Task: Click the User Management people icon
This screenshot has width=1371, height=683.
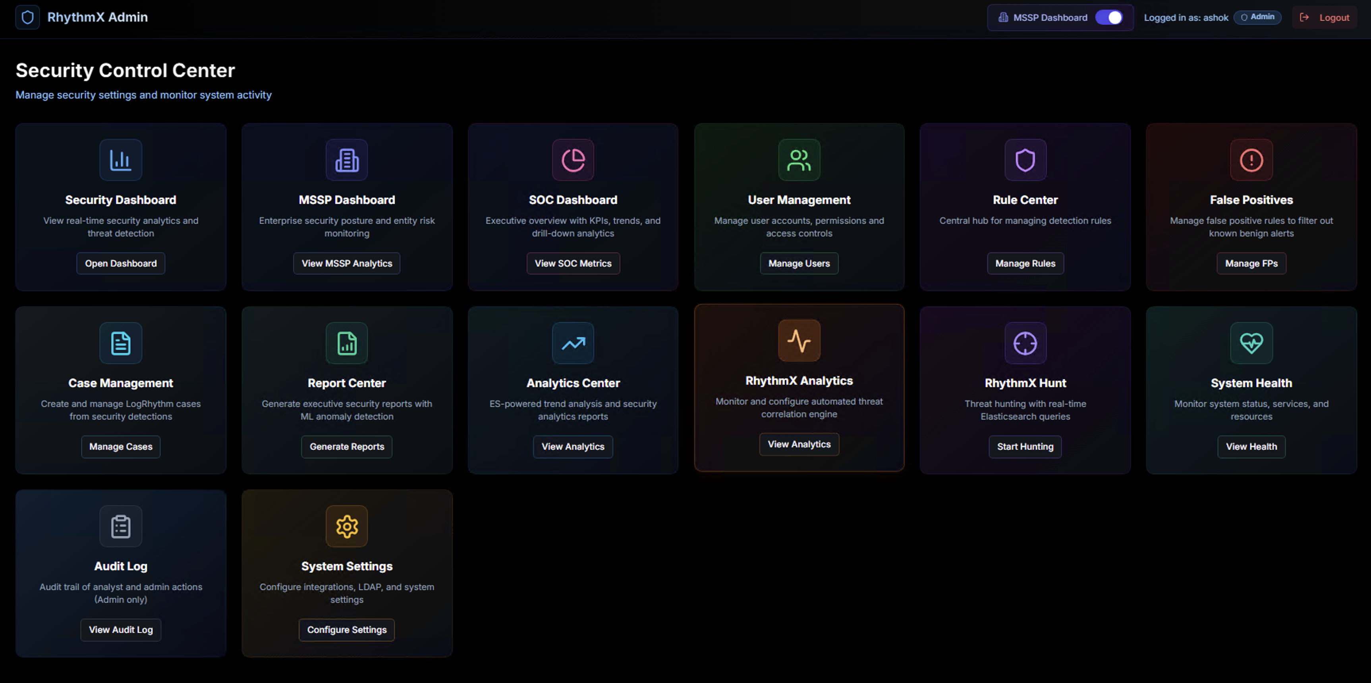Action: pyautogui.click(x=799, y=160)
